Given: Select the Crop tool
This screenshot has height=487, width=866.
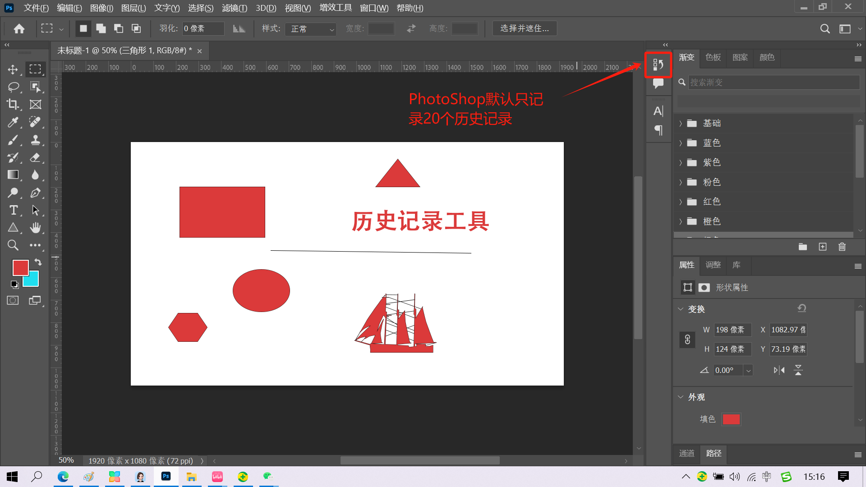Looking at the screenshot, I should click(x=13, y=104).
